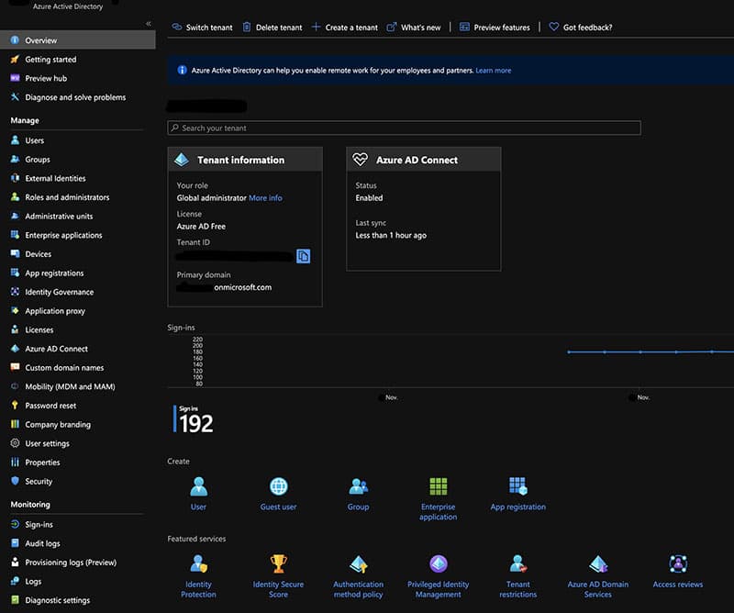Create a Guest user

click(279, 494)
